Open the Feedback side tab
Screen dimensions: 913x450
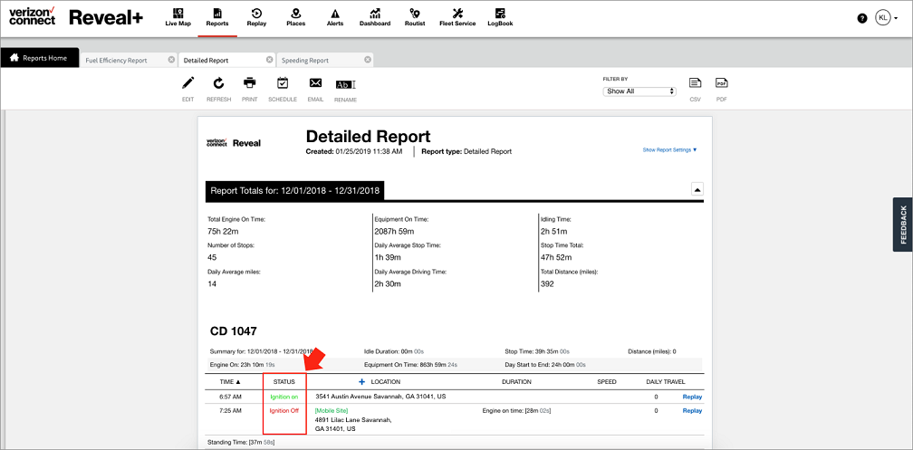click(903, 225)
